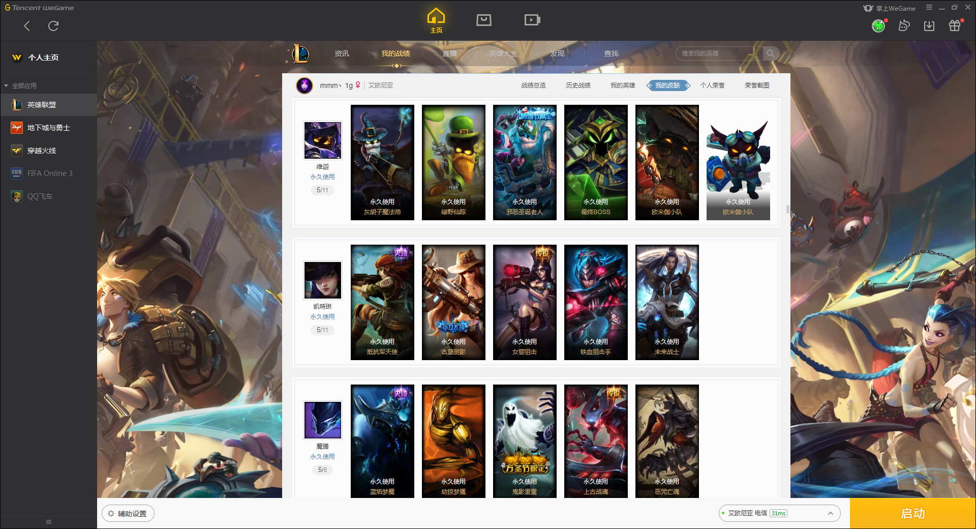Open the download manager icon
Screen dimensions: 976x529
coord(929,25)
